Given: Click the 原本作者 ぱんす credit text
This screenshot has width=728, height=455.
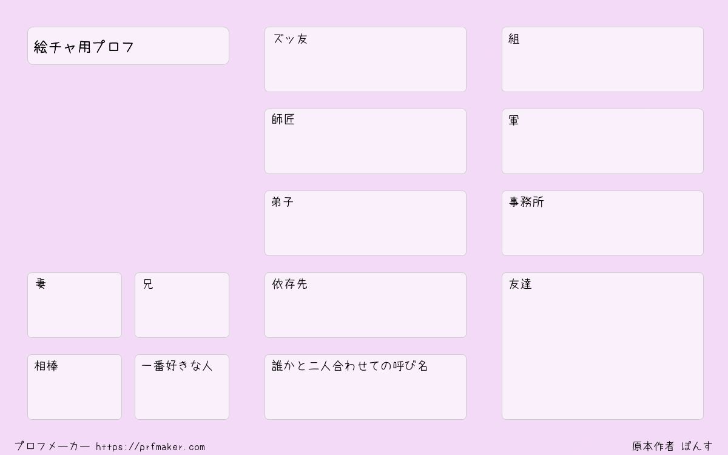Looking at the screenshot, I should coord(673,447).
